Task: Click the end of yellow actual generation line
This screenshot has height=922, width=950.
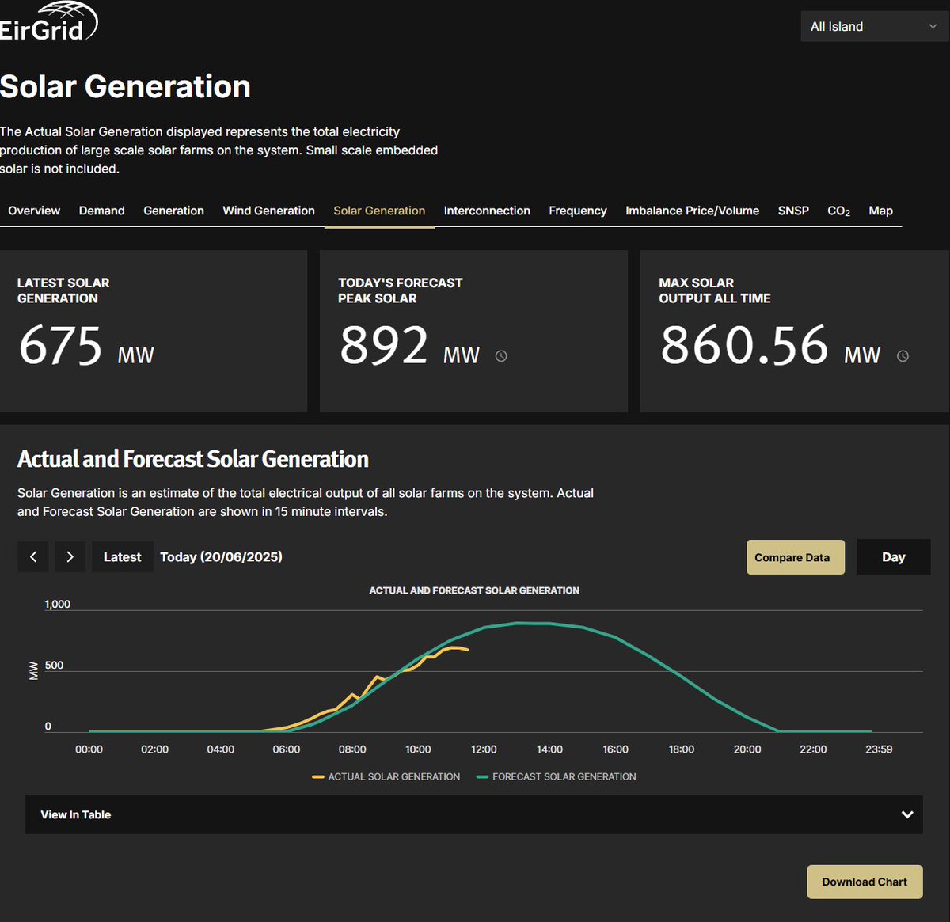Action: 467,650
